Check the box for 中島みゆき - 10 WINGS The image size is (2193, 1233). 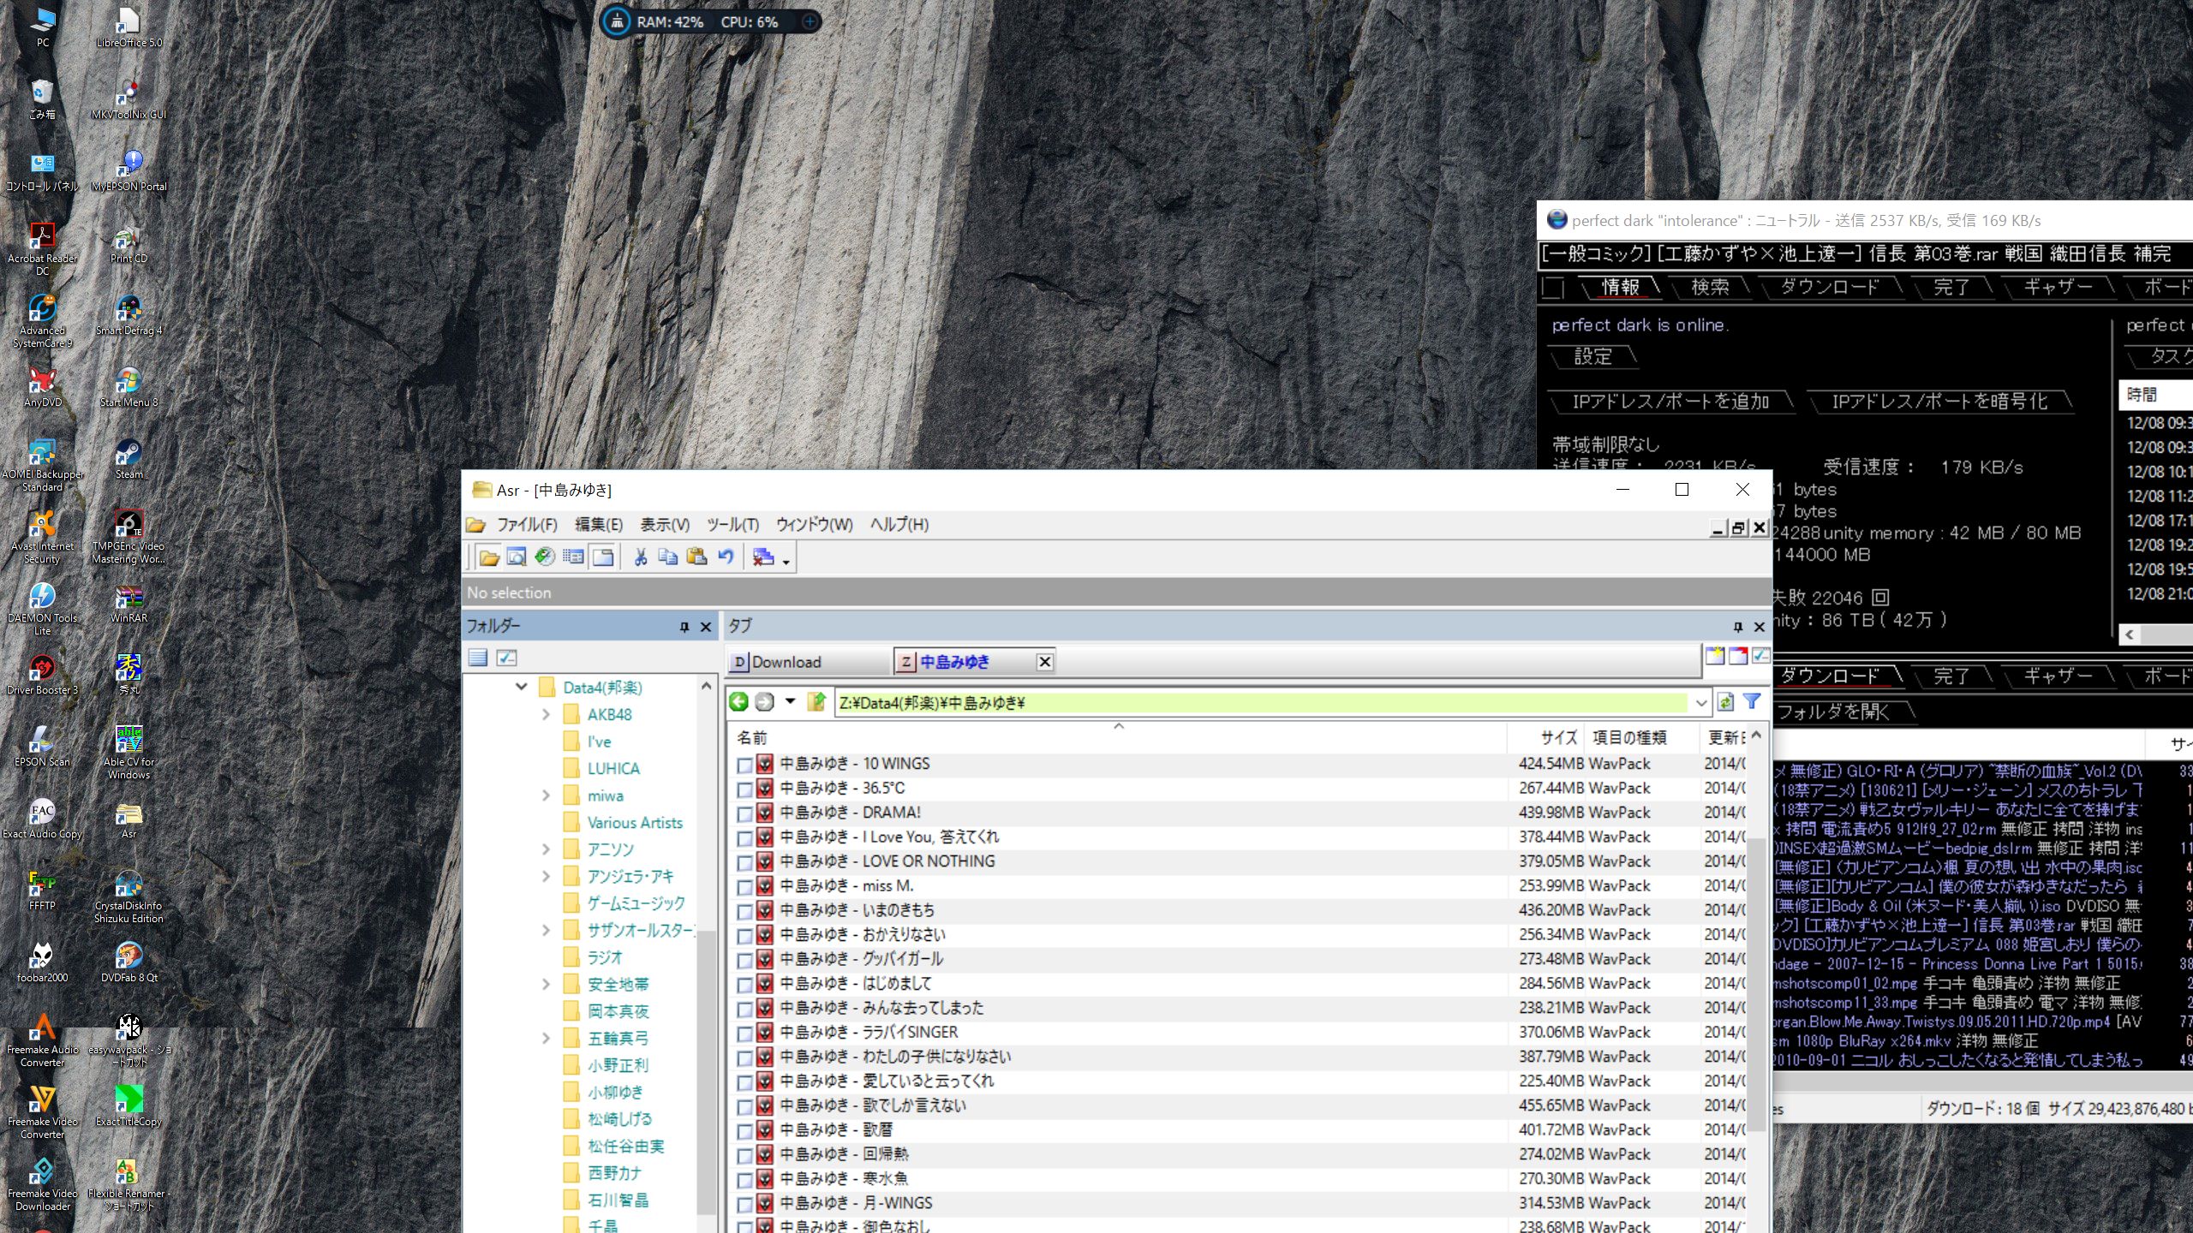(744, 765)
